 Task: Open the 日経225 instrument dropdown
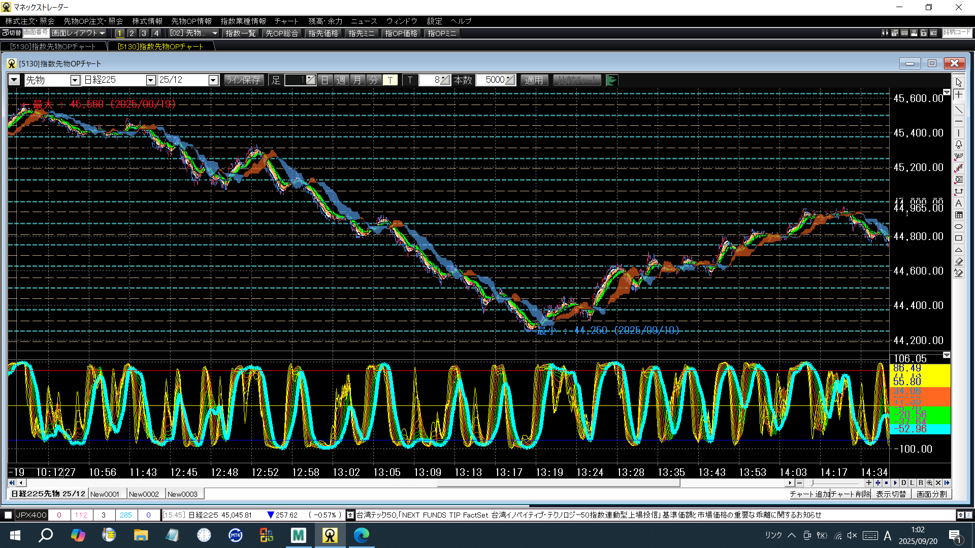pos(150,80)
